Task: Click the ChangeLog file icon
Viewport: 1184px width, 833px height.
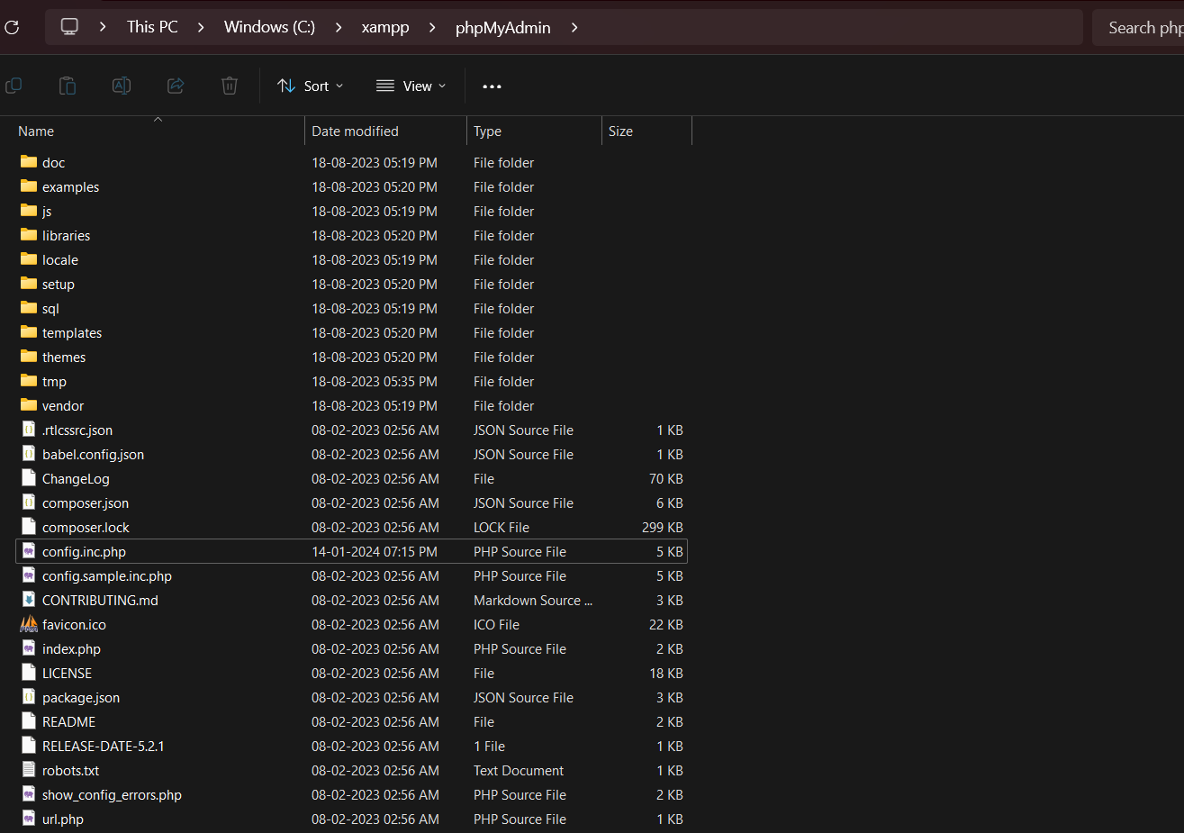Action: [x=29, y=478]
